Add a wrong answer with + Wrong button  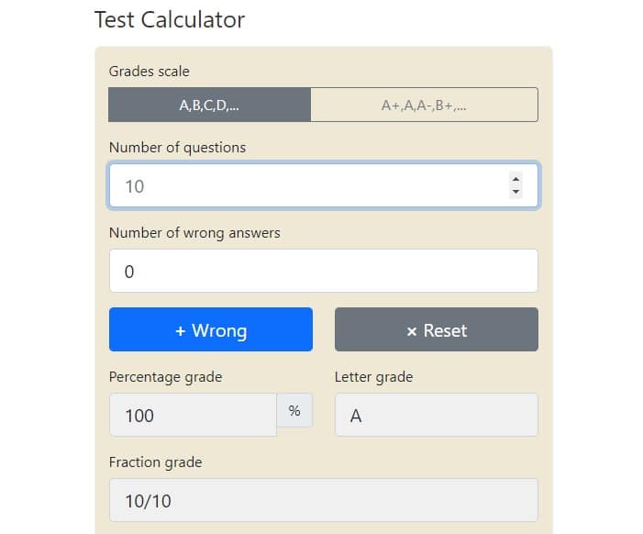coord(211,329)
